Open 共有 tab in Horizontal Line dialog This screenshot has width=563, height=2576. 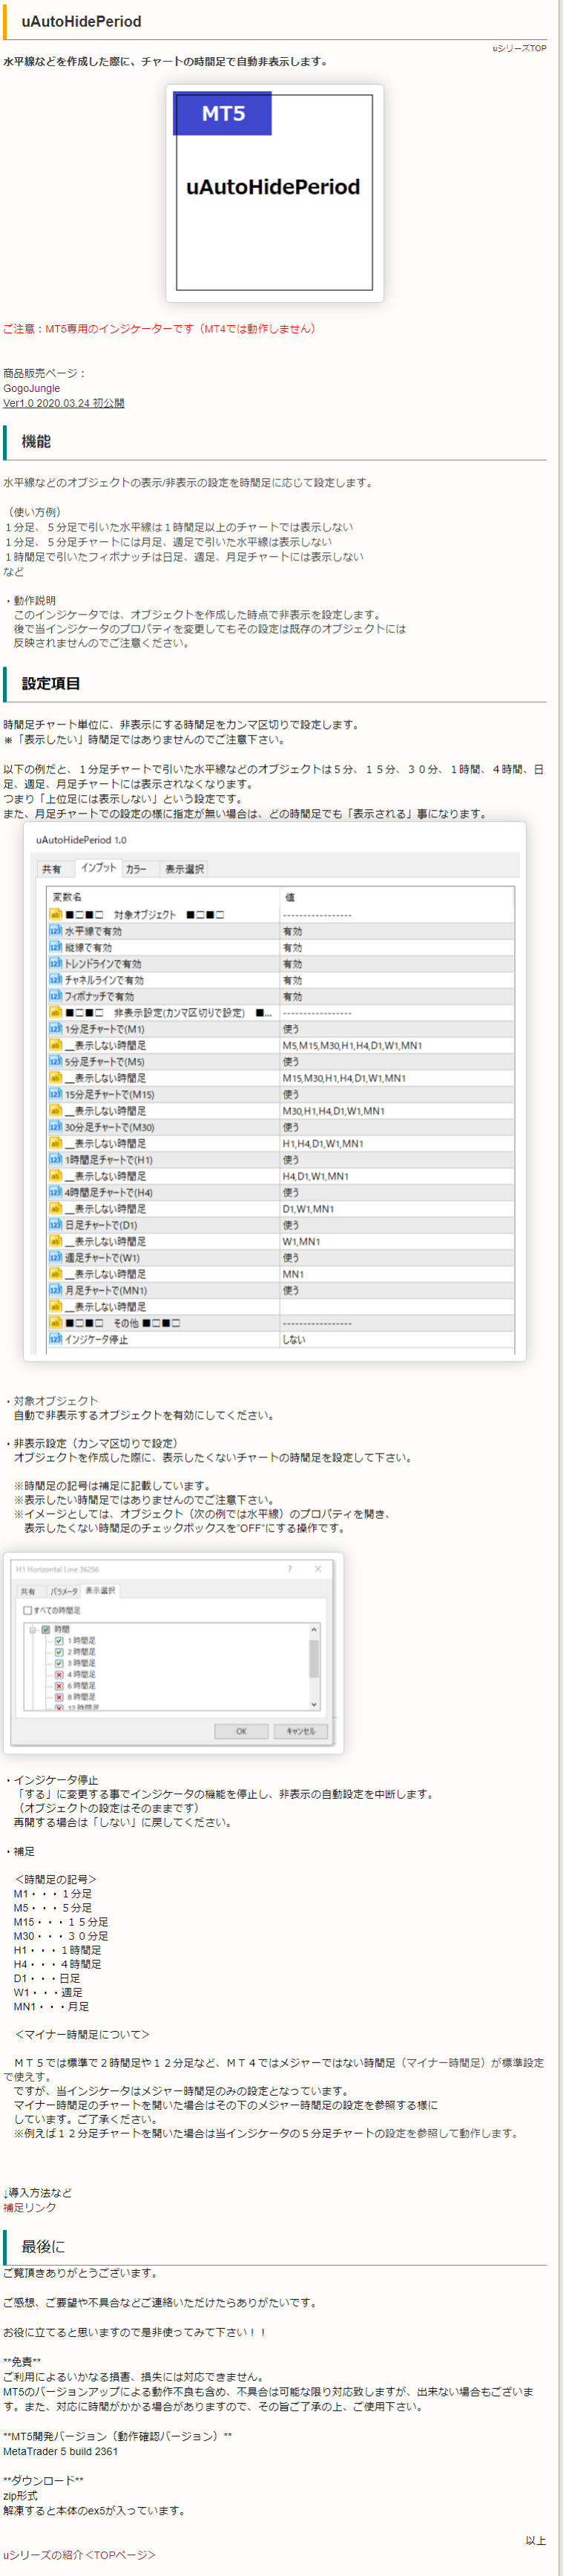pyautogui.click(x=28, y=1592)
